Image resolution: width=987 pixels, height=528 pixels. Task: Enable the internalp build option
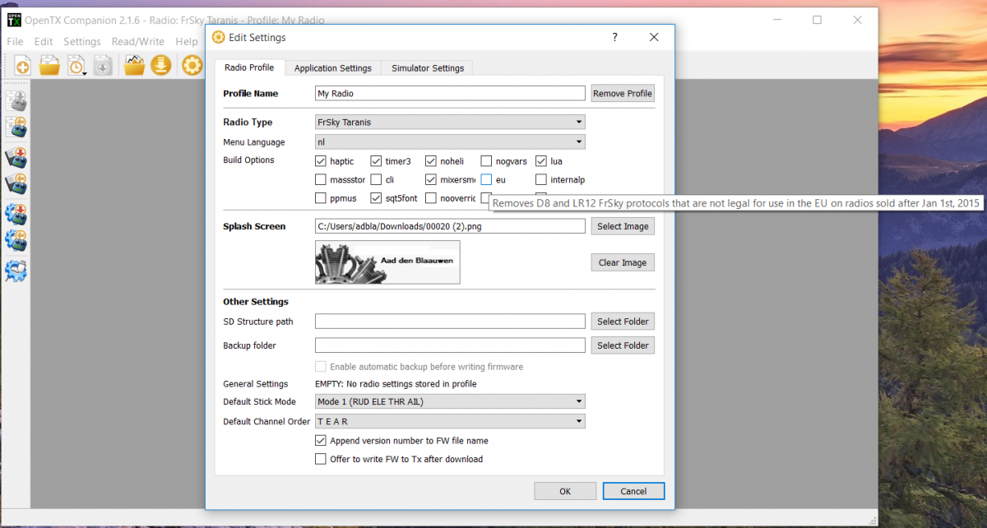[542, 179]
